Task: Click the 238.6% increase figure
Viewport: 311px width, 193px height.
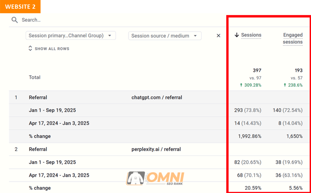Action: pos(293,85)
